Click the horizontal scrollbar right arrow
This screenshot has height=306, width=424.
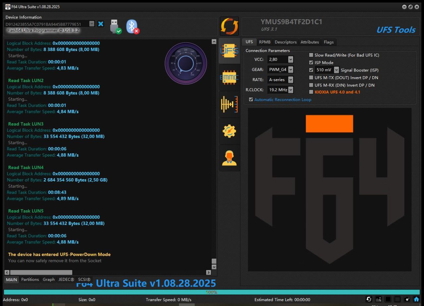point(208,272)
